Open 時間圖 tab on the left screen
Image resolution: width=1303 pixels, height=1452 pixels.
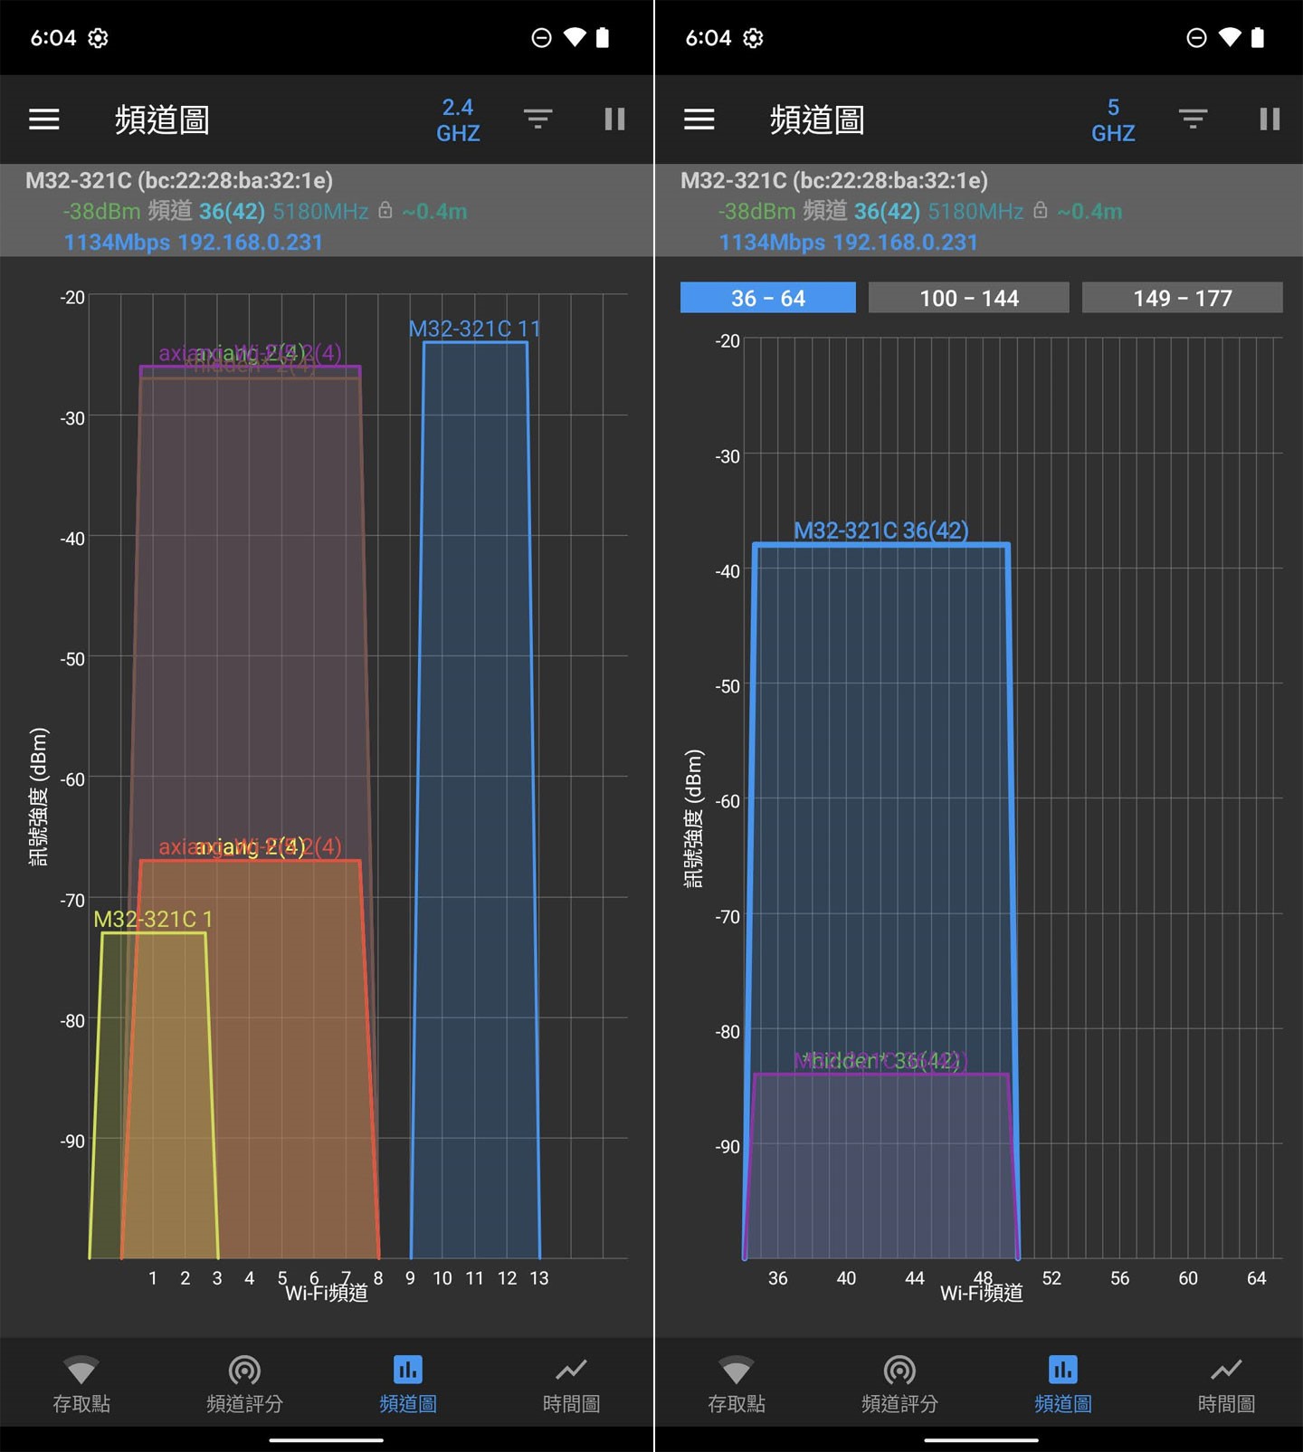point(571,1383)
